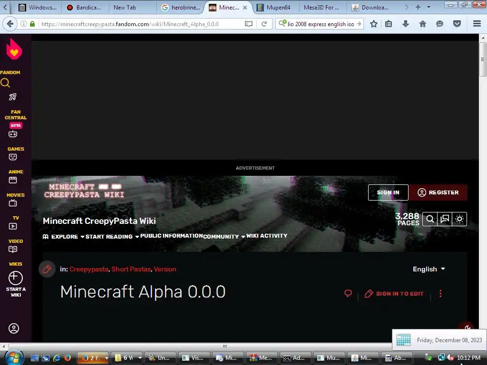Click the pencil icon beside categories
Viewport: 487px width, 365px height.
47,269
